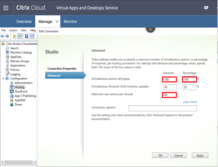The width and height of the screenshot is (218, 167).
Task: Open the File menu
Action: 3,30
